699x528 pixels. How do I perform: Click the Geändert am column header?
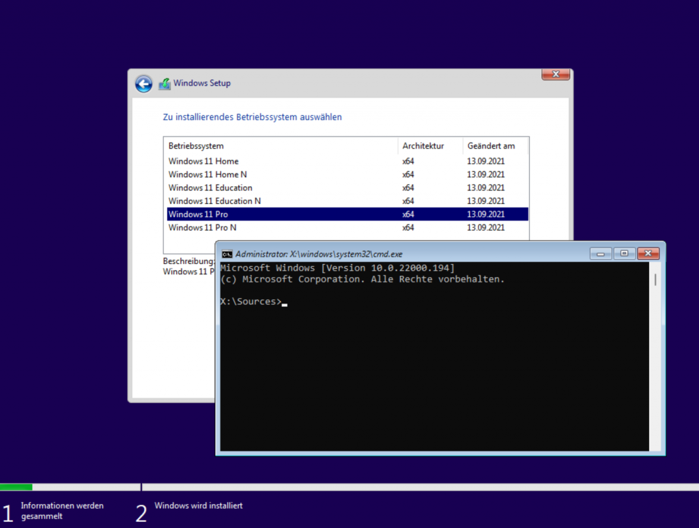click(x=496, y=146)
